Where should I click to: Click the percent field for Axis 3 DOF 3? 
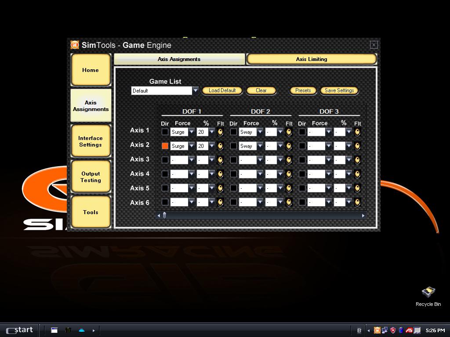click(340, 160)
